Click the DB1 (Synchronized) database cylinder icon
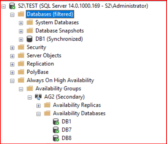The height and width of the screenshot is (144, 167). click(x=29, y=39)
